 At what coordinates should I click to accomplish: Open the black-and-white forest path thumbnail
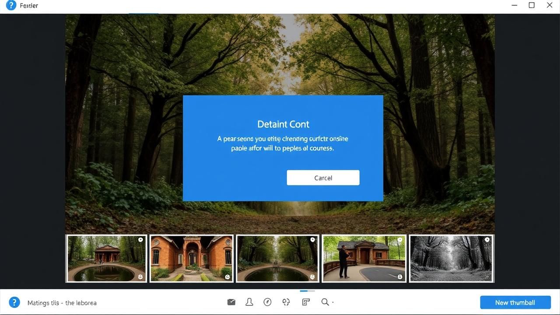(451, 259)
